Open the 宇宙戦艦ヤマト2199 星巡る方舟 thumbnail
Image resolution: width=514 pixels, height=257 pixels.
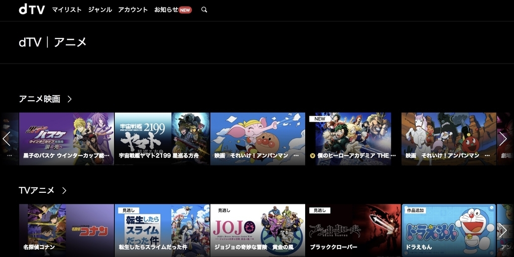coord(162,139)
